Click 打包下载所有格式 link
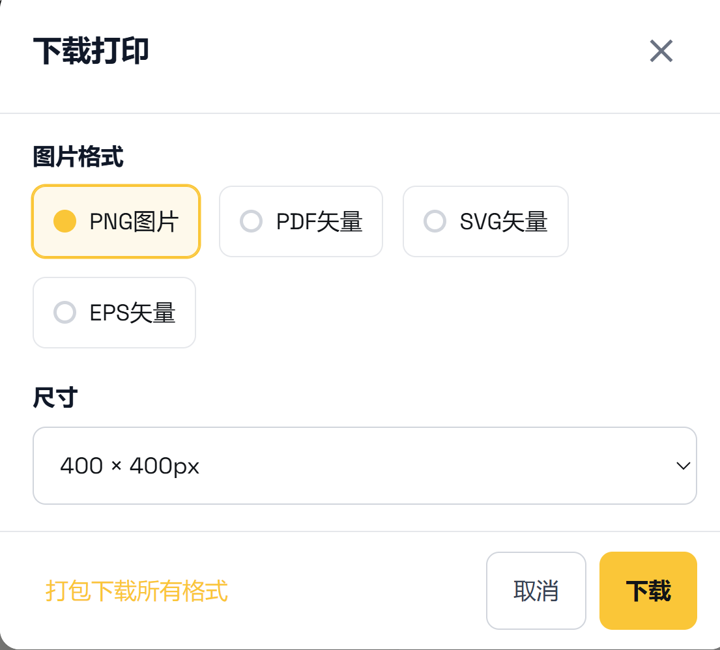Image resolution: width=720 pixels, height=650 pixels. pos(137,591)
